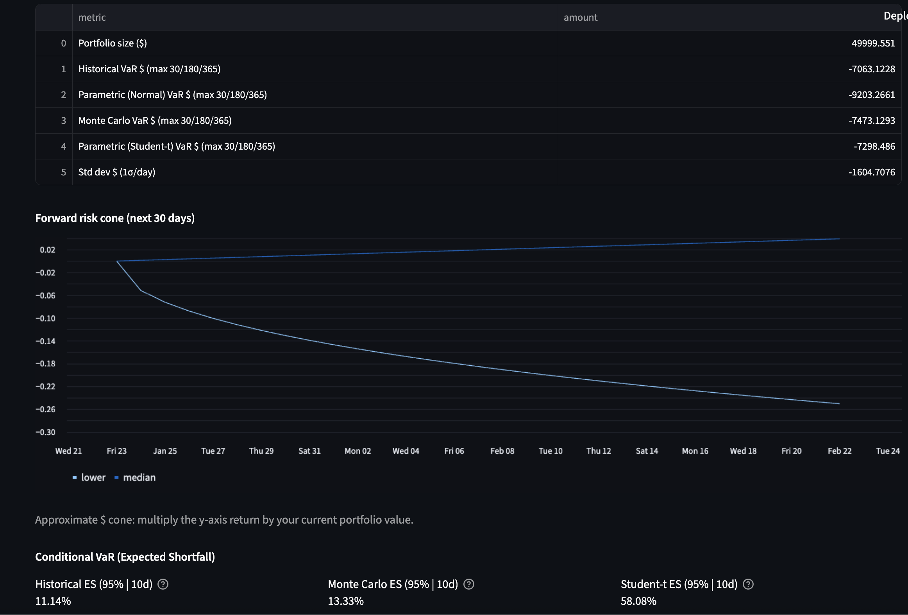
Task: Click the Std dev $ (1σ/day) cell
Action: pos(117,172)
